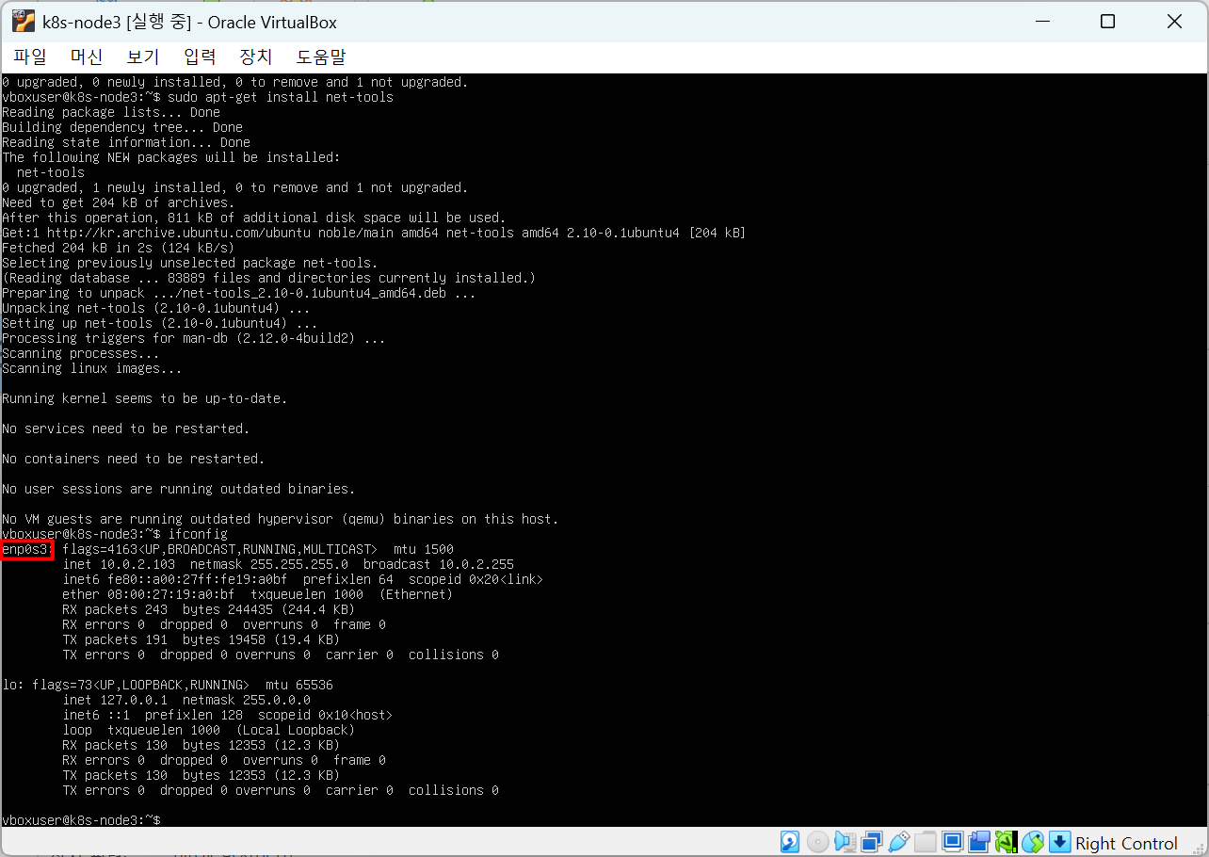
Task: Click 'Running kernel seems to be up-to-date' line
Action: pyautogui.click(x=145, y=398)
